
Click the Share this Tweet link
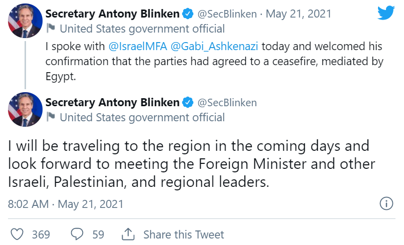(x=184, y=234)
